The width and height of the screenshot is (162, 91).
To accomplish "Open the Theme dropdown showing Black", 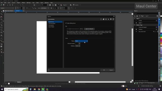I will point(82,41).
